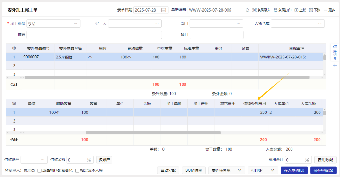Click 本次用量 column header

pyautogui.click(x=165, y=48)
